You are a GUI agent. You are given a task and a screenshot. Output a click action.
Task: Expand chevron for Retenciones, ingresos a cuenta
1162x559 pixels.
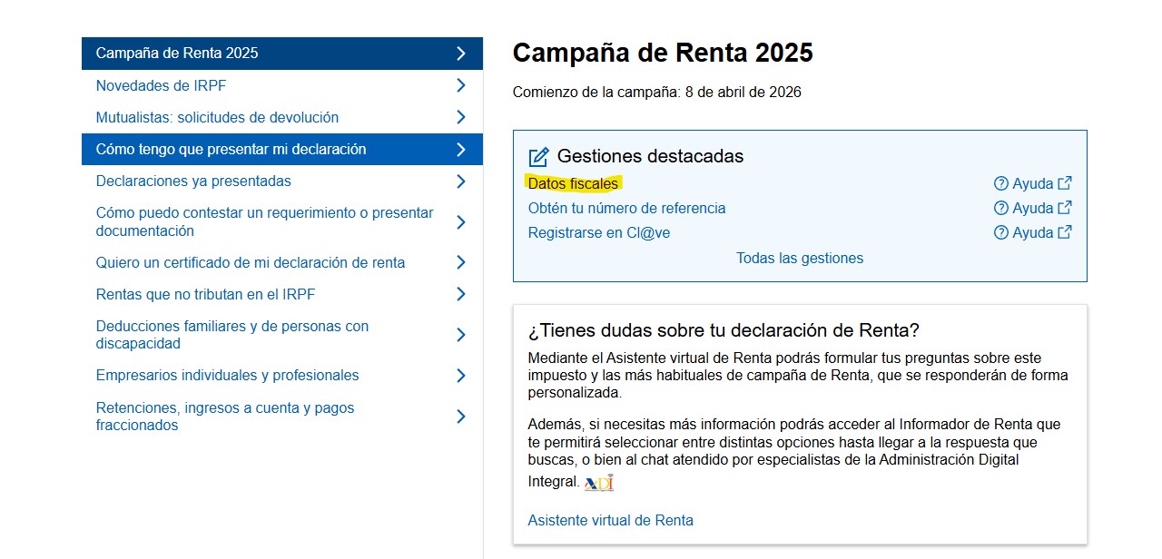point(461,417)
